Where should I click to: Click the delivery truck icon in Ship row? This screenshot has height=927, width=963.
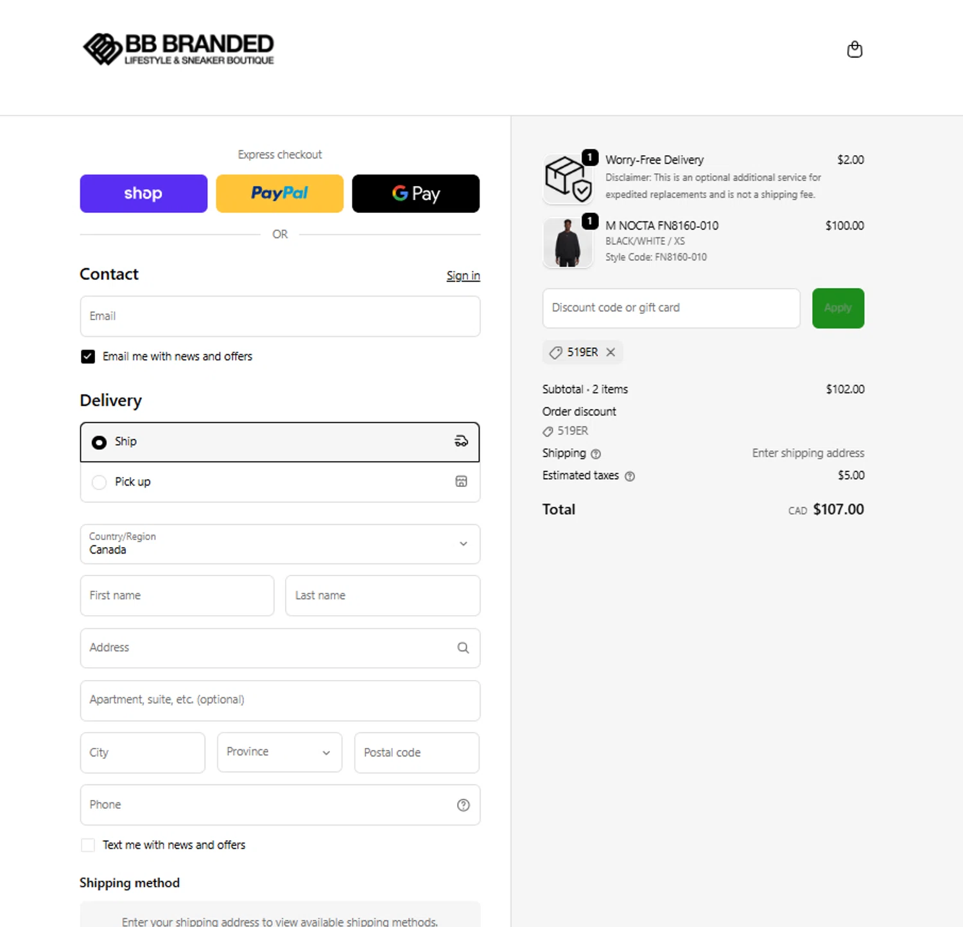point(461,441)
